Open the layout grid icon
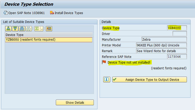The width and height of the screenshot is (195, 110). 49,29
